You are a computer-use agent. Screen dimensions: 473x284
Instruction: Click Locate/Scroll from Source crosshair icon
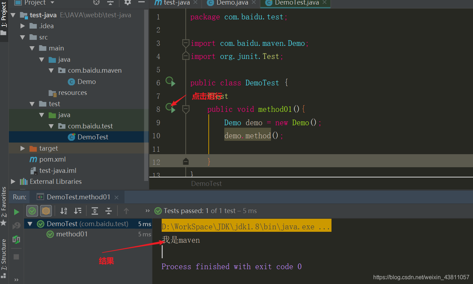click(96, 2)
